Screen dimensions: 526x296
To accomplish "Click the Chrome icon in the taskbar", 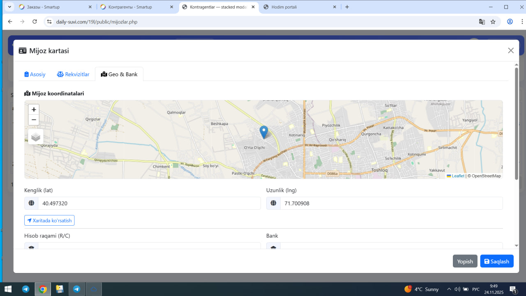I will point(43,289).
